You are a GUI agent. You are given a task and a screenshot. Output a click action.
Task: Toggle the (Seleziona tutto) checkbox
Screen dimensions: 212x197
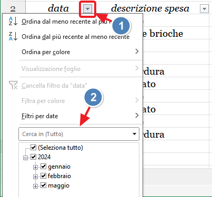(33, 147)
